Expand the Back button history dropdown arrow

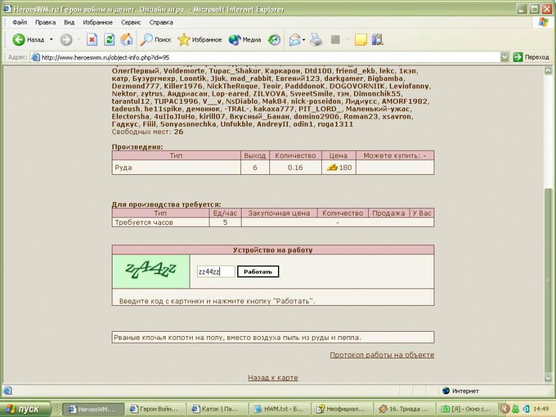[x=51, y=40]
